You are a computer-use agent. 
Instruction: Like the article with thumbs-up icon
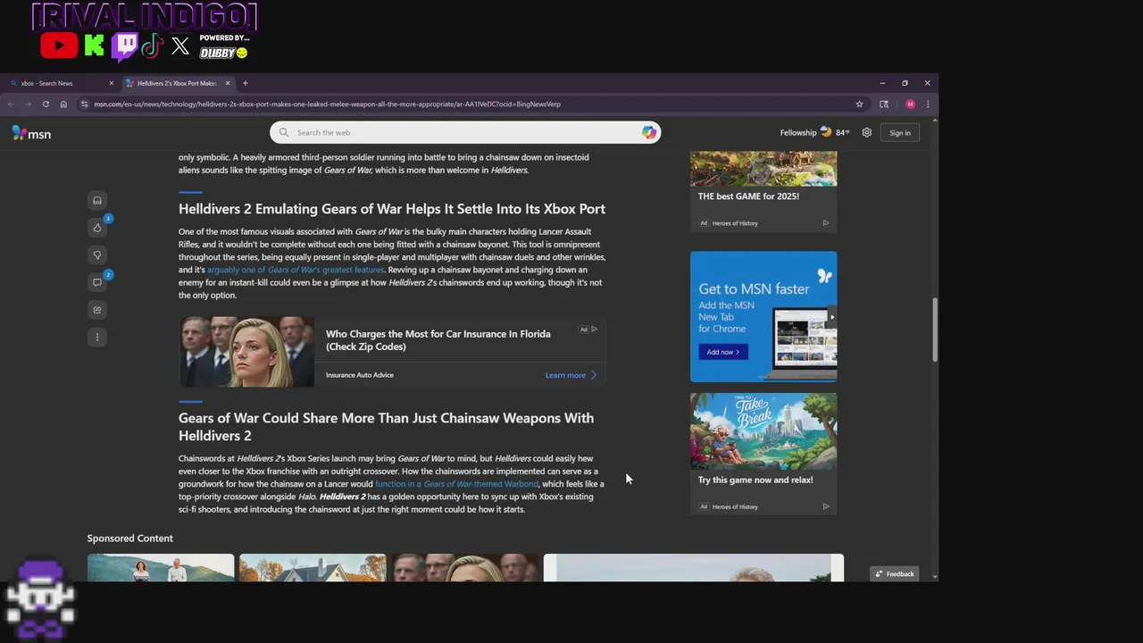(x=97, y=228)
